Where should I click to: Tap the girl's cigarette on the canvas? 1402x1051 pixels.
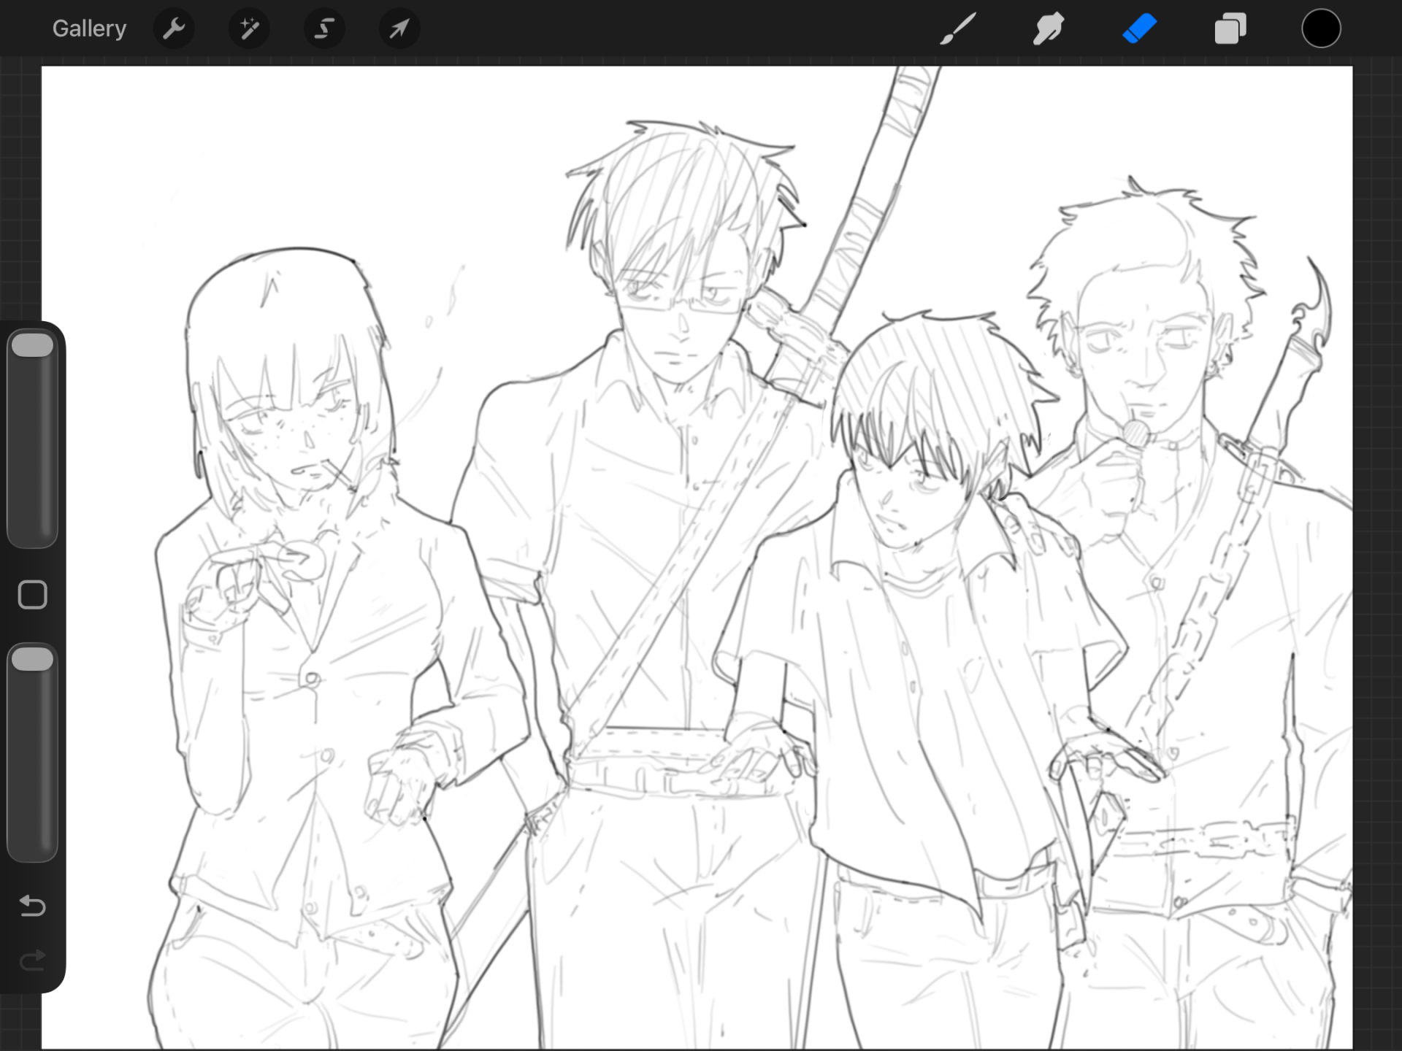point(337,474)
